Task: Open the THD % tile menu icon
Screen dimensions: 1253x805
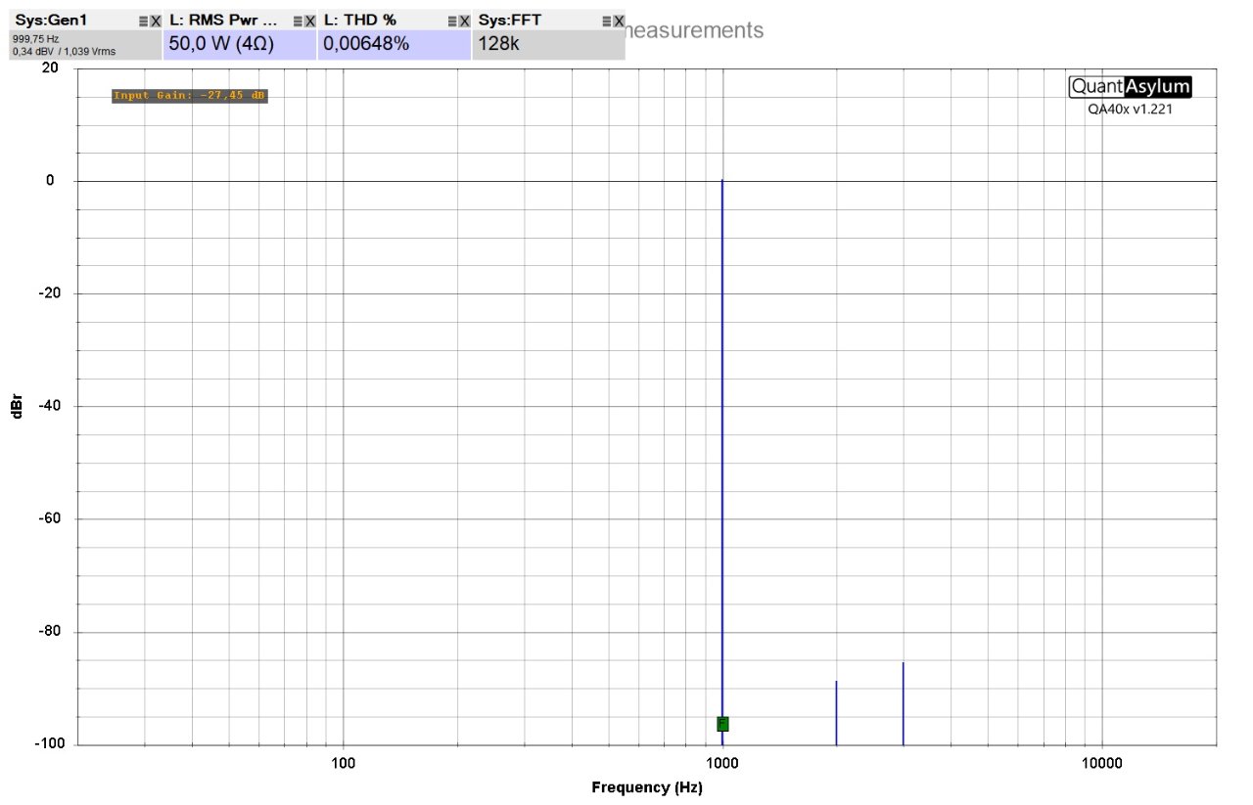Action: [x=453, y=21]
